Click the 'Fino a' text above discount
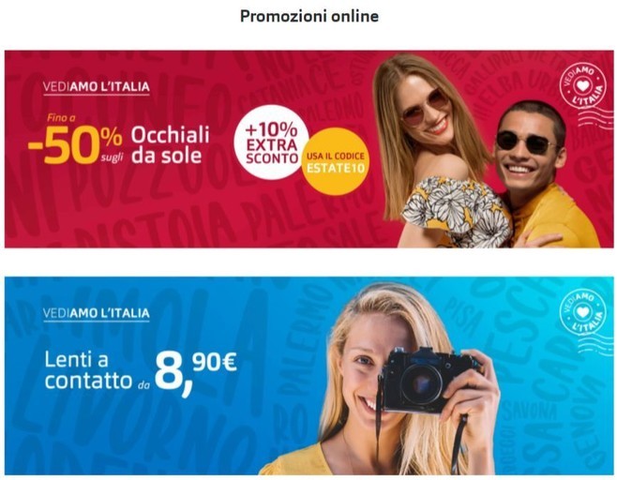Viewport: 617px width, 480px height. (x=61, y=117)
